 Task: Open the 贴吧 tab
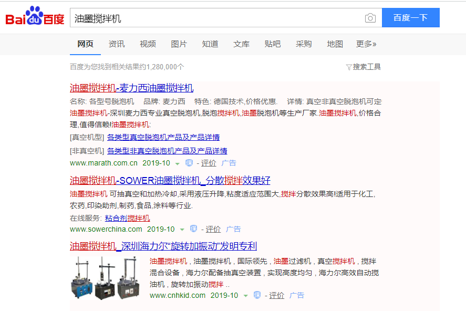[x=273, y=44]
